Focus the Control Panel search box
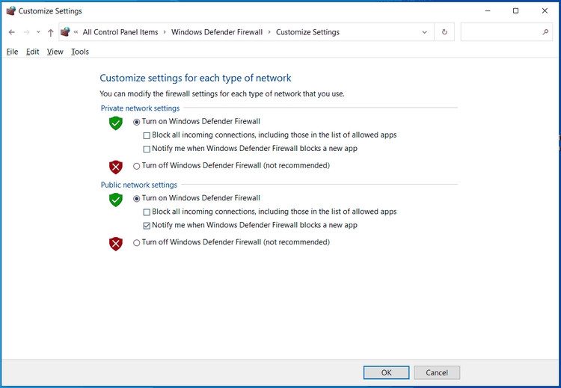 coord(506,32)
